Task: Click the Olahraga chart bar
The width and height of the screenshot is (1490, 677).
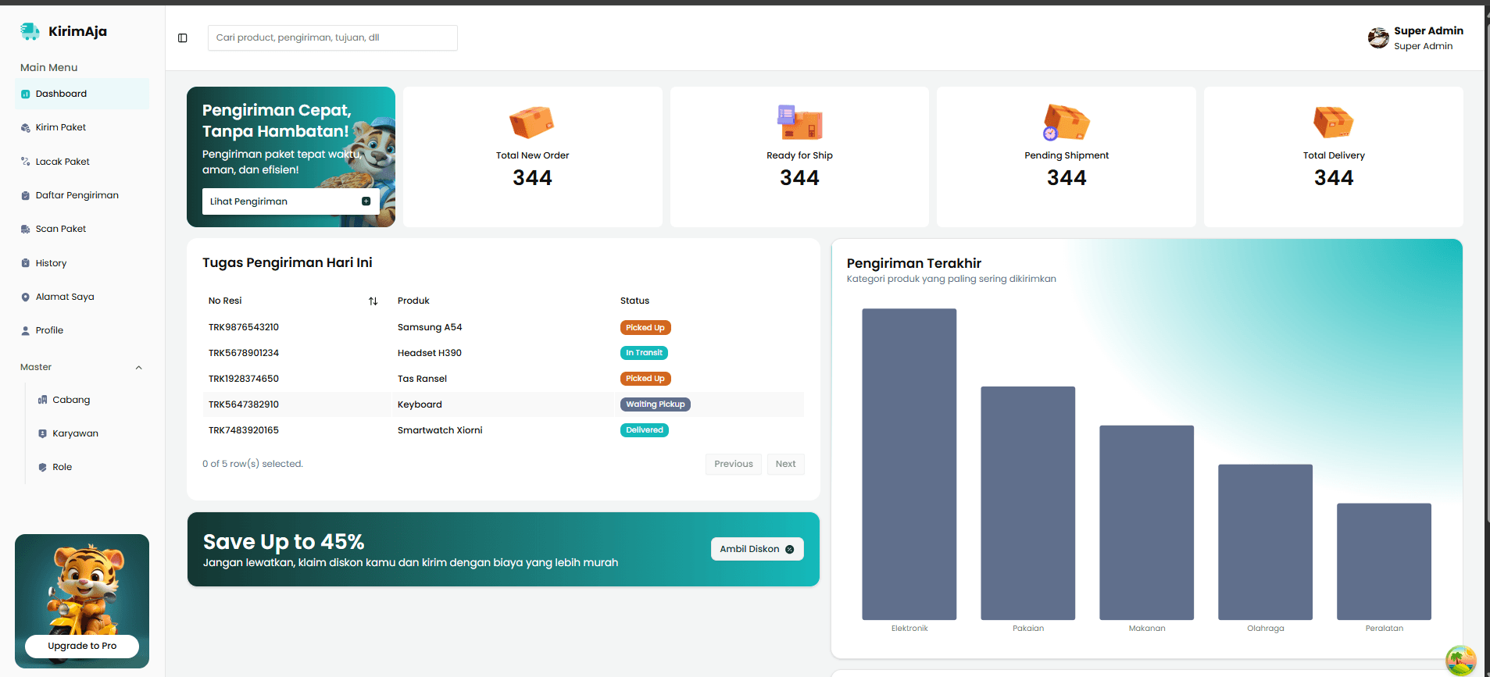Action: pyautogui.click(x=1266, y=542)
